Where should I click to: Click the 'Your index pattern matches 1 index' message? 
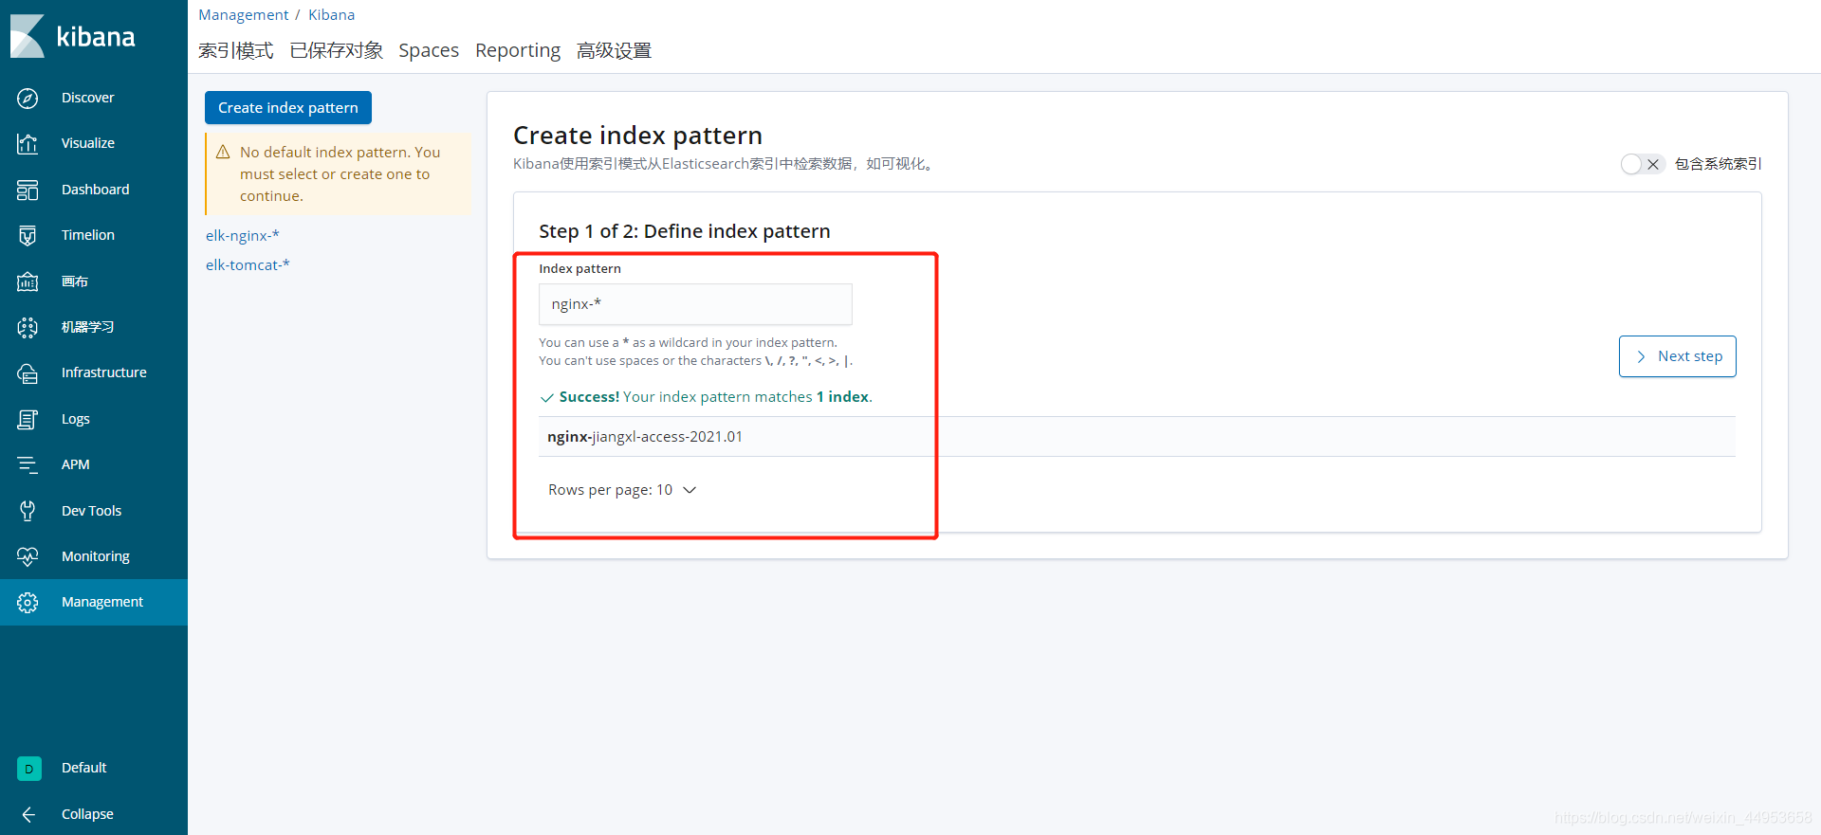click(747, 397)
